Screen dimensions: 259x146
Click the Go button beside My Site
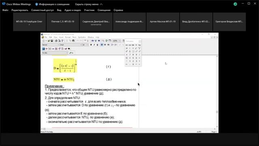click(72, 53)
